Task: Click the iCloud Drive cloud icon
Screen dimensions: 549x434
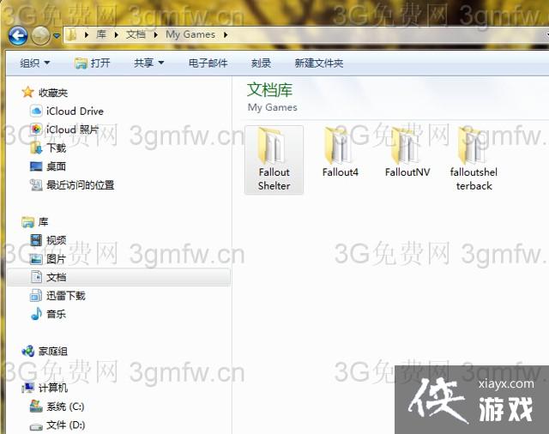Action: (36, 112)
